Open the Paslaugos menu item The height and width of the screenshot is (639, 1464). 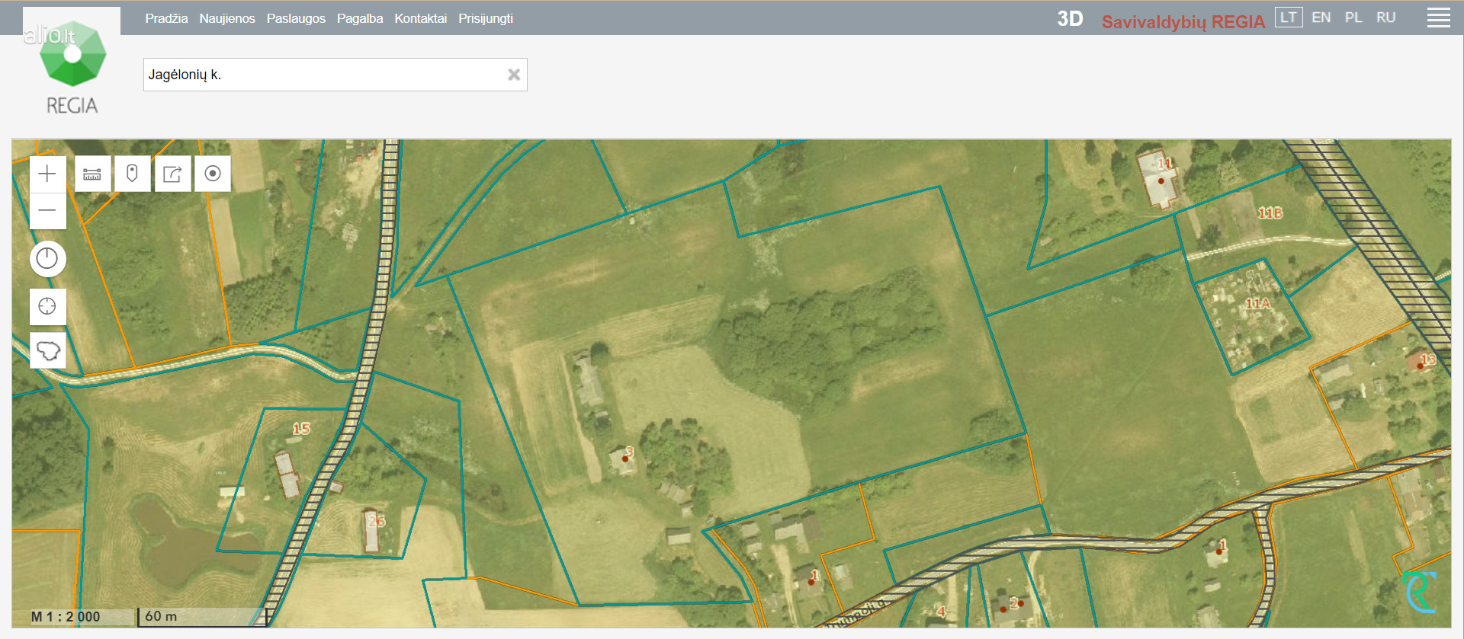296,18
